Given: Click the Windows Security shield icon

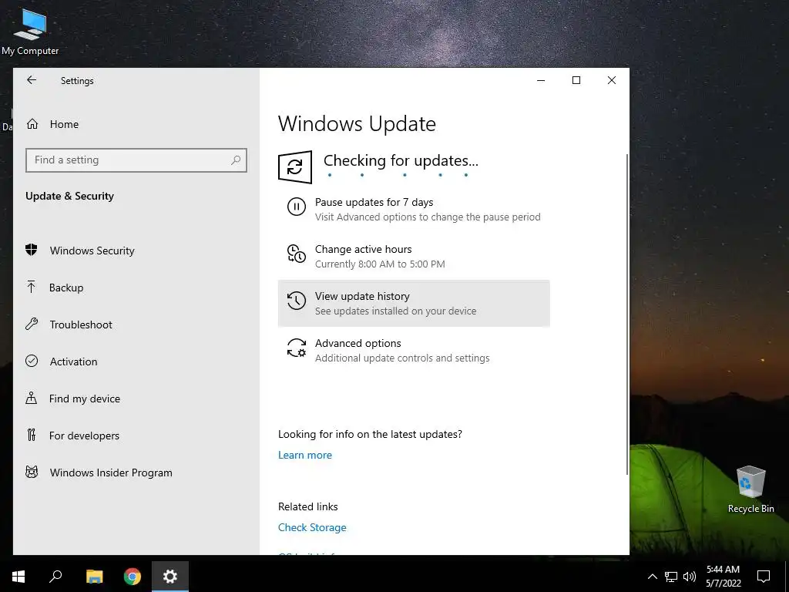Looking at the screenshot, I should coord(31,250).
